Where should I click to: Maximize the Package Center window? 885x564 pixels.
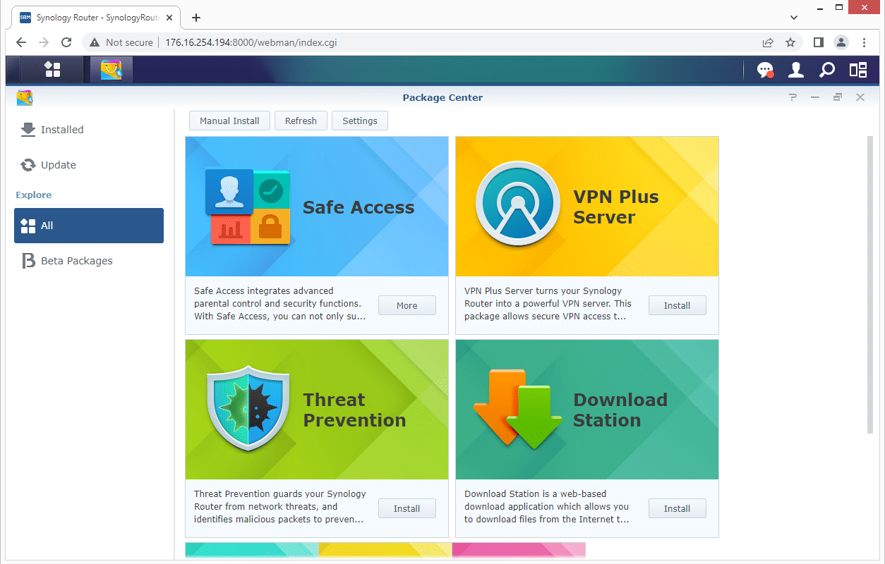(x=838, y=97)
